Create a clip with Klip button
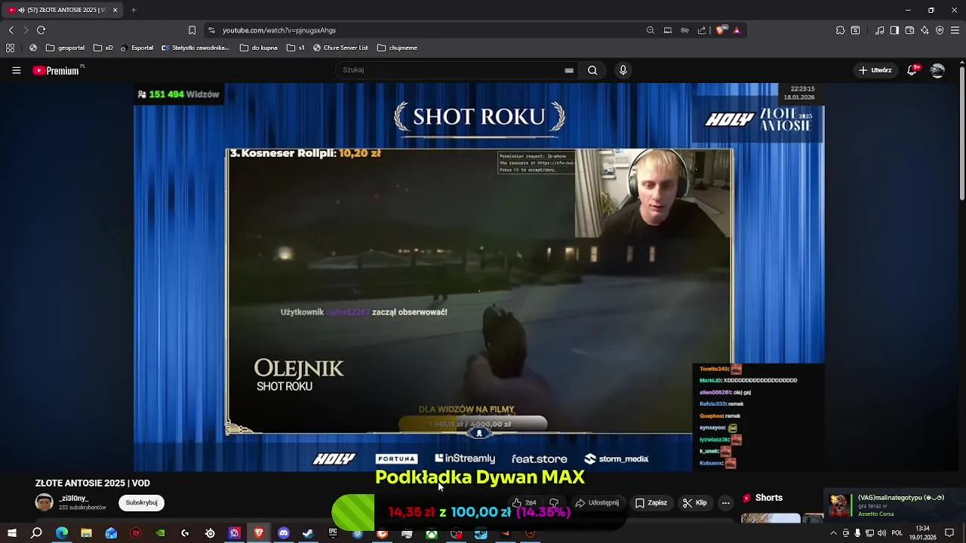This screenshot has height=543, width=966. pyautogui.click(x=695, y=503)
